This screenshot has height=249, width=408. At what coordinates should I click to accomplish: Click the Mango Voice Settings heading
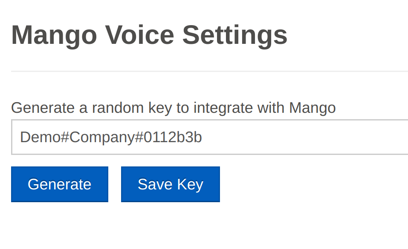coord(149,35)
